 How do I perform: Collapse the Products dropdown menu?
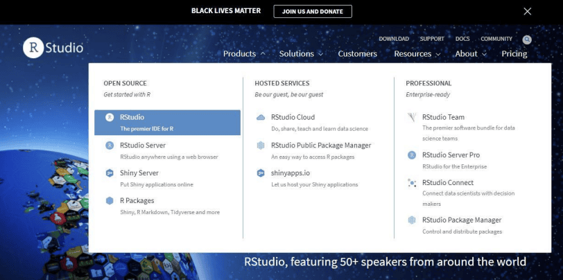pos(244,54)
